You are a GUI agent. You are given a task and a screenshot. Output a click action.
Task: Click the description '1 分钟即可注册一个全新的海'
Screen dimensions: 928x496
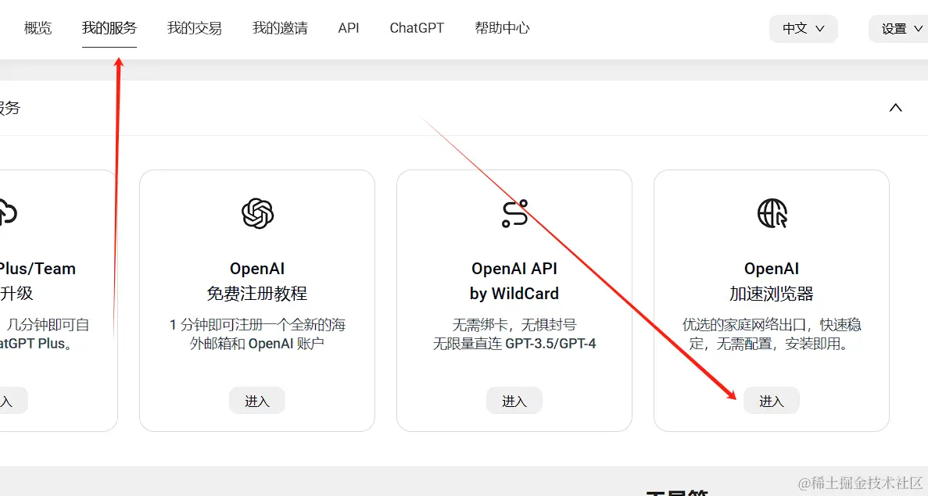tap(257, 325)
